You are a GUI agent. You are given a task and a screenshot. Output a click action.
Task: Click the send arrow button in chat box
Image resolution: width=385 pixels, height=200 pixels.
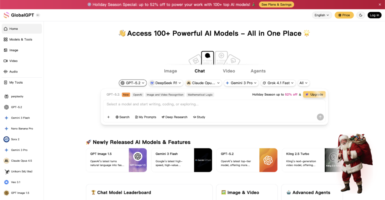tap(320, 117)
